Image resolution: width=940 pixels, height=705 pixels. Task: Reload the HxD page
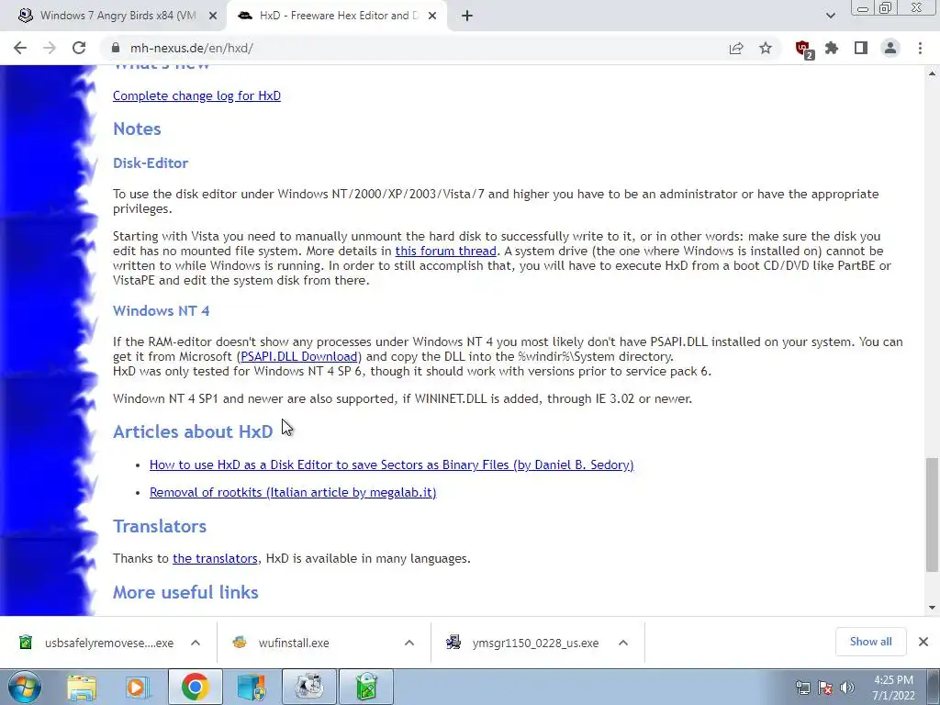tap(79, 48)
